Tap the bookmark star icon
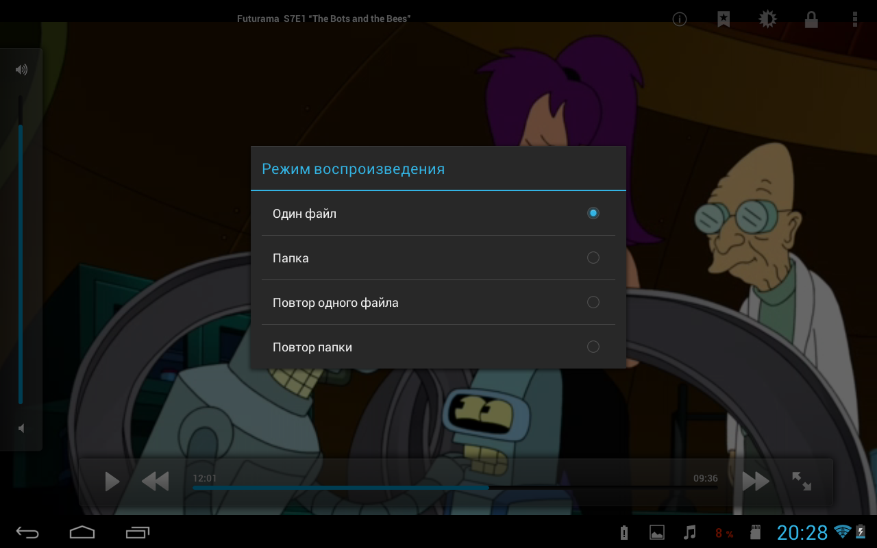Image resolution: width=877 pixels, height=548 pixels. coord(724,19)
